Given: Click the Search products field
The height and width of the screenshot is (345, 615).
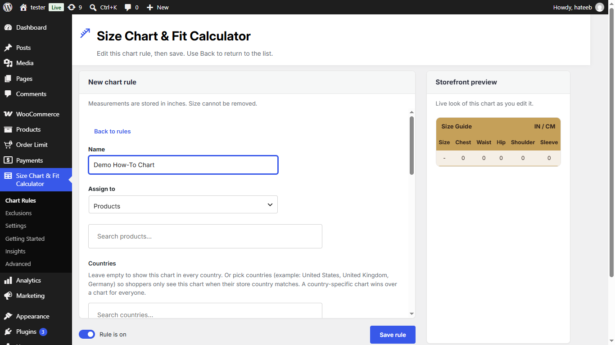Looking at the screenshot, I should click(205, 236).
